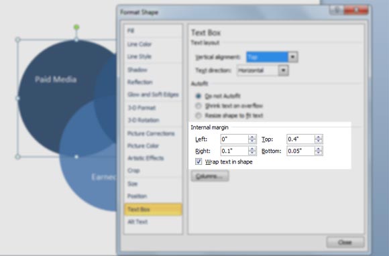Click the Bottom margin input field

[x=300, y=151]
